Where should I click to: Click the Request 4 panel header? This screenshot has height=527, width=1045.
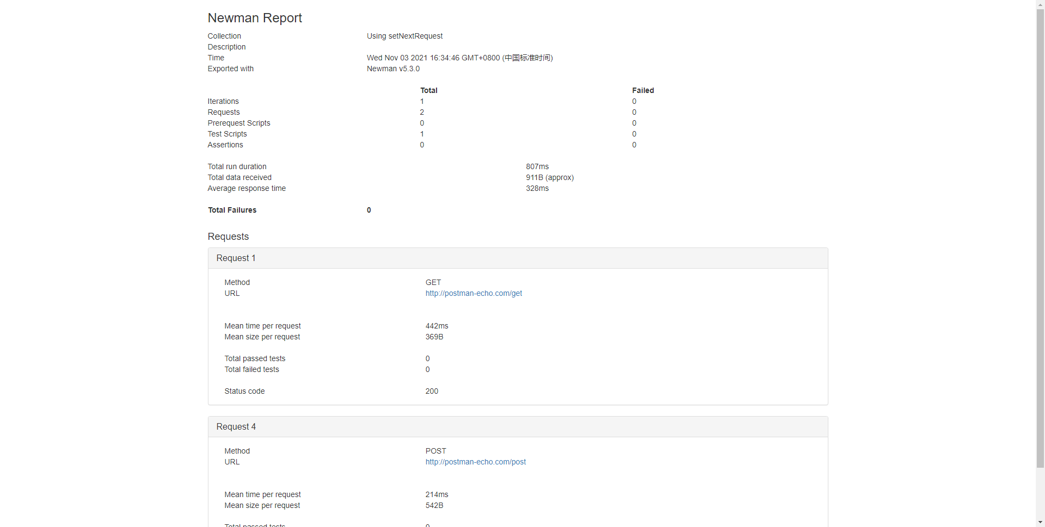pos(518,427)
